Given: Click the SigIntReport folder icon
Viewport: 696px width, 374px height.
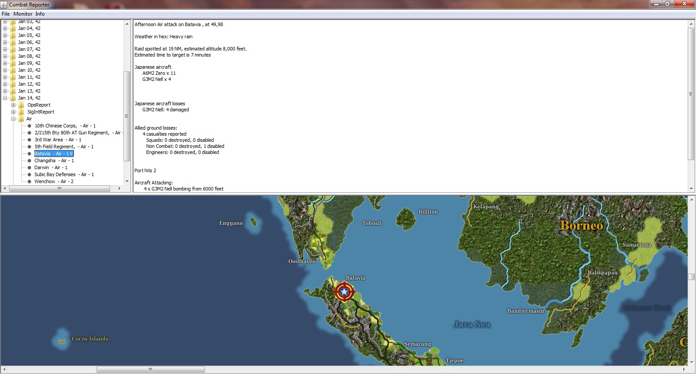Looking at the screenshot, I should pyautogui.click(x=21, y=112).
